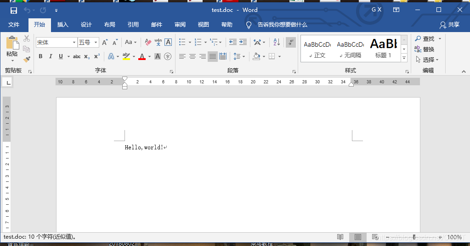Align text right
Screen dimensions: 470x246
pyautogui.click(x=203, y=56)
